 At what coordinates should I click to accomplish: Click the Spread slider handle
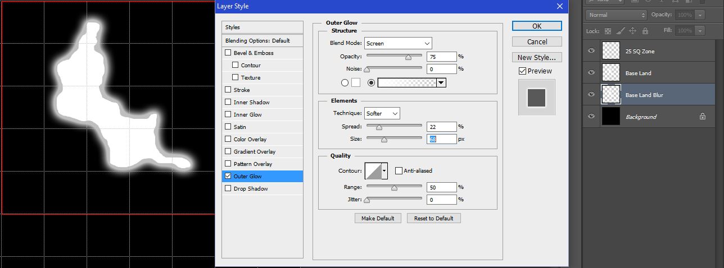tap(379, 127)
